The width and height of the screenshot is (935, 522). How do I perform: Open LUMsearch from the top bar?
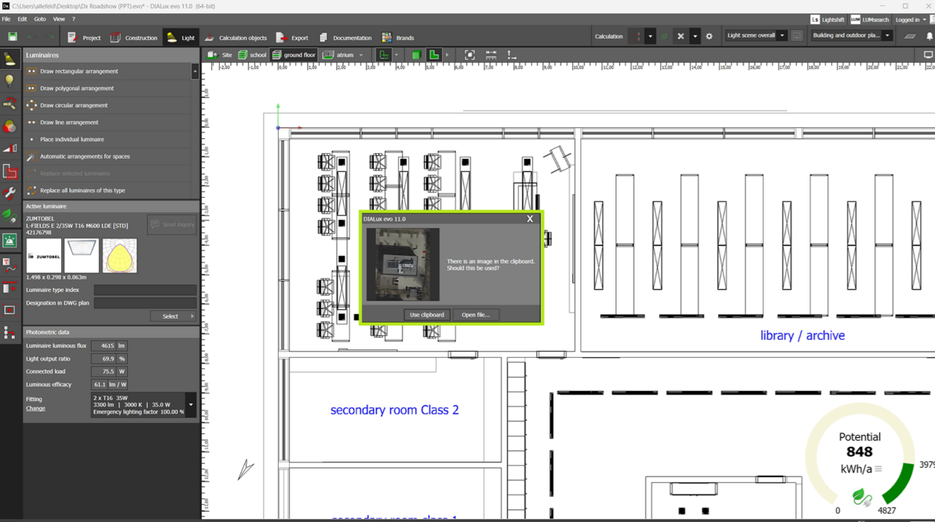[869, 20]
